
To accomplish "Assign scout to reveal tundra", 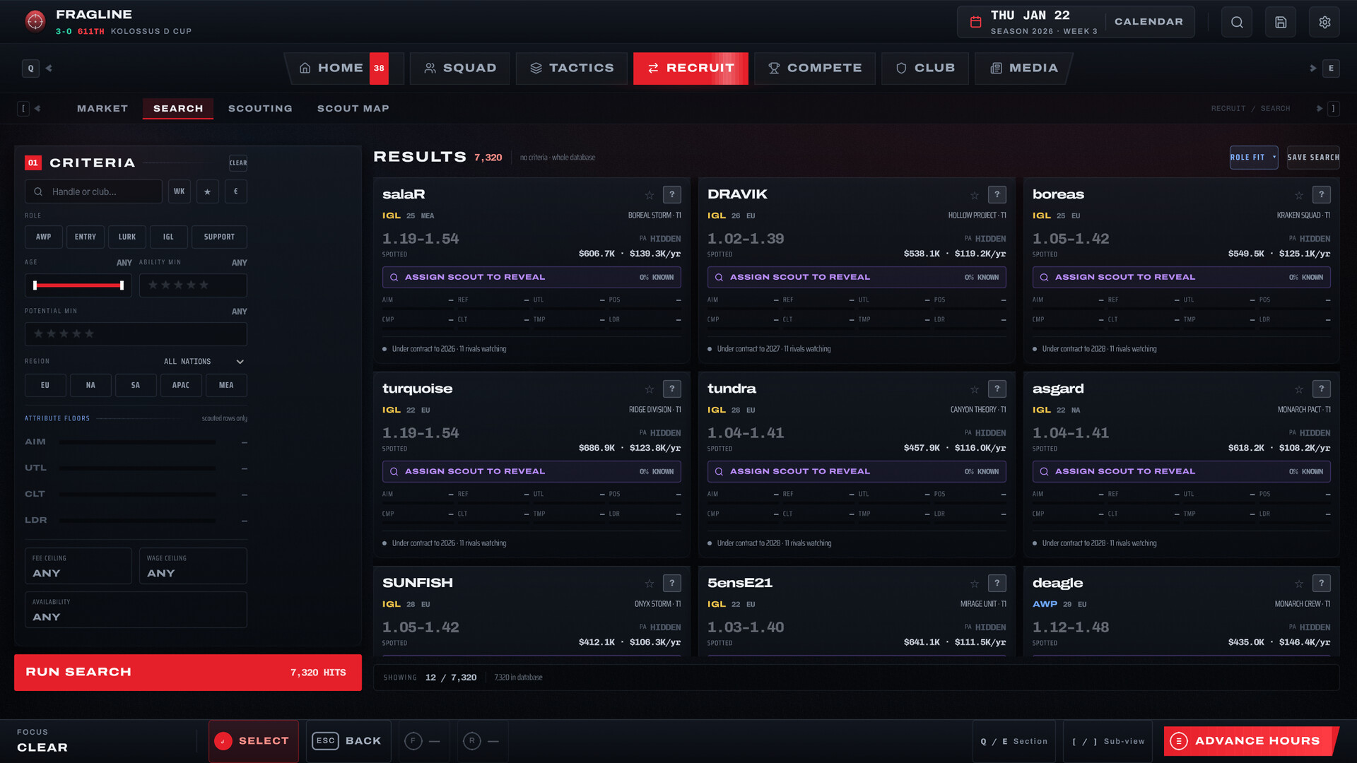I will pos(857,471).
